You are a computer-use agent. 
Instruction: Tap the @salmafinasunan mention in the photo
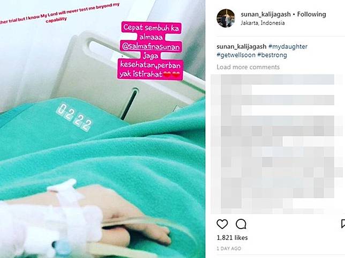point(151,47)
